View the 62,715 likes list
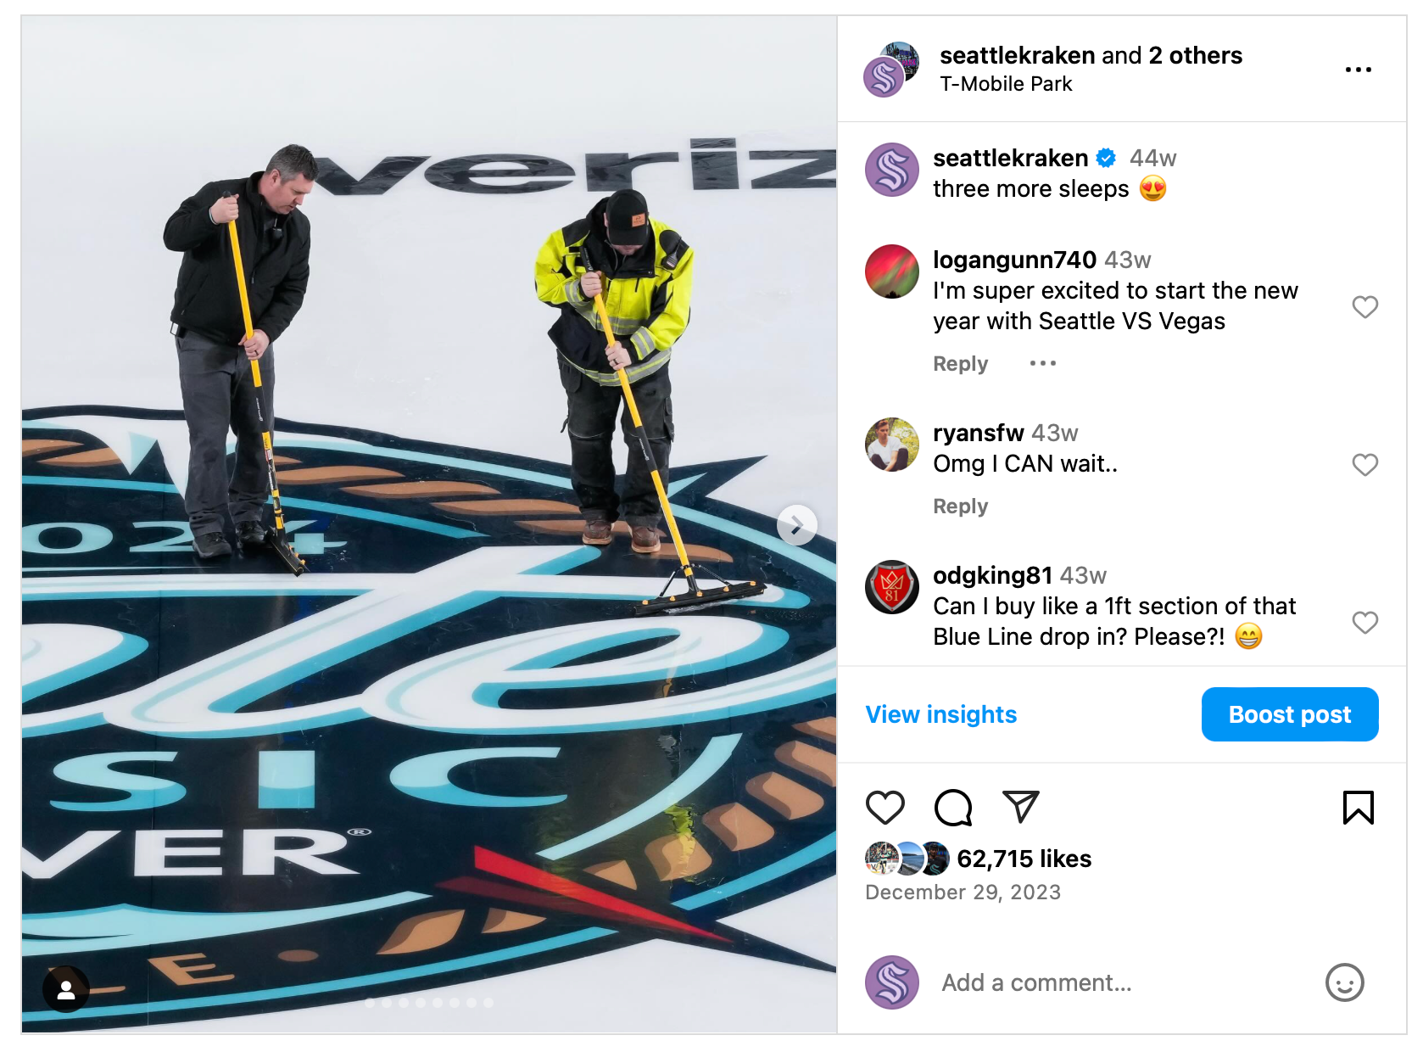1423x1052 pixels. (x=1024, y=859)
